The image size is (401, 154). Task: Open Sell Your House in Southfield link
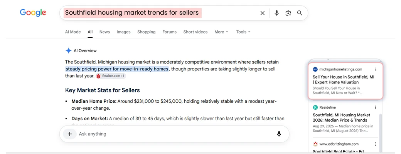pyautogui.click(x=344, y=80)
